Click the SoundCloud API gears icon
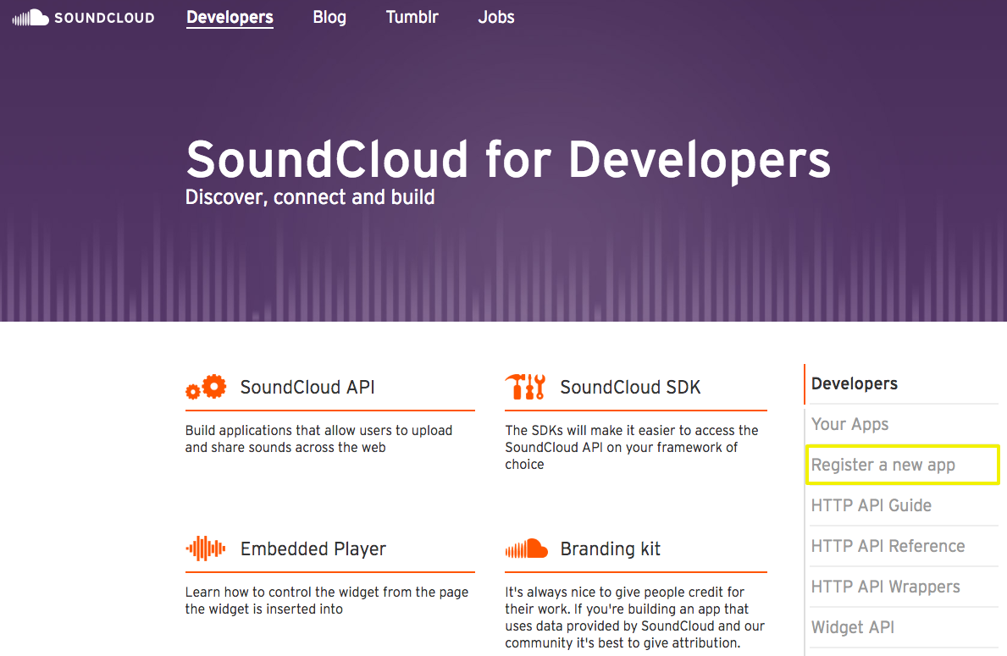 (x=206, y=387)
